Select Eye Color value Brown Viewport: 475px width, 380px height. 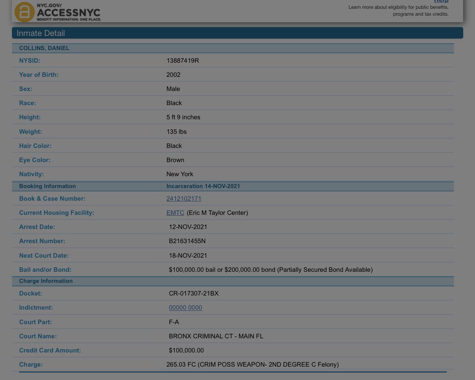click(175, 160)
